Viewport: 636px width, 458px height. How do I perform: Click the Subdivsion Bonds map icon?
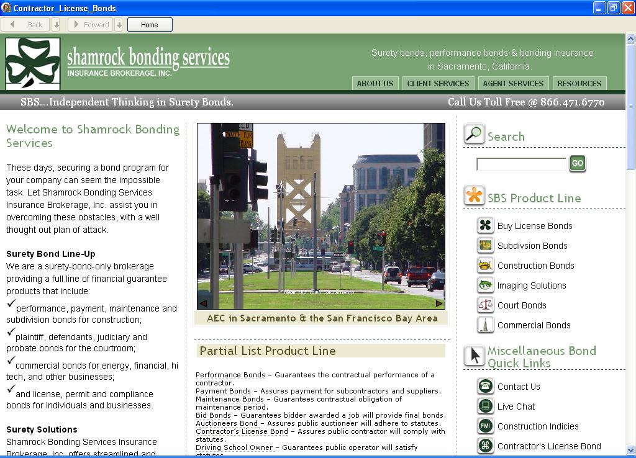(x=486, y=245)
